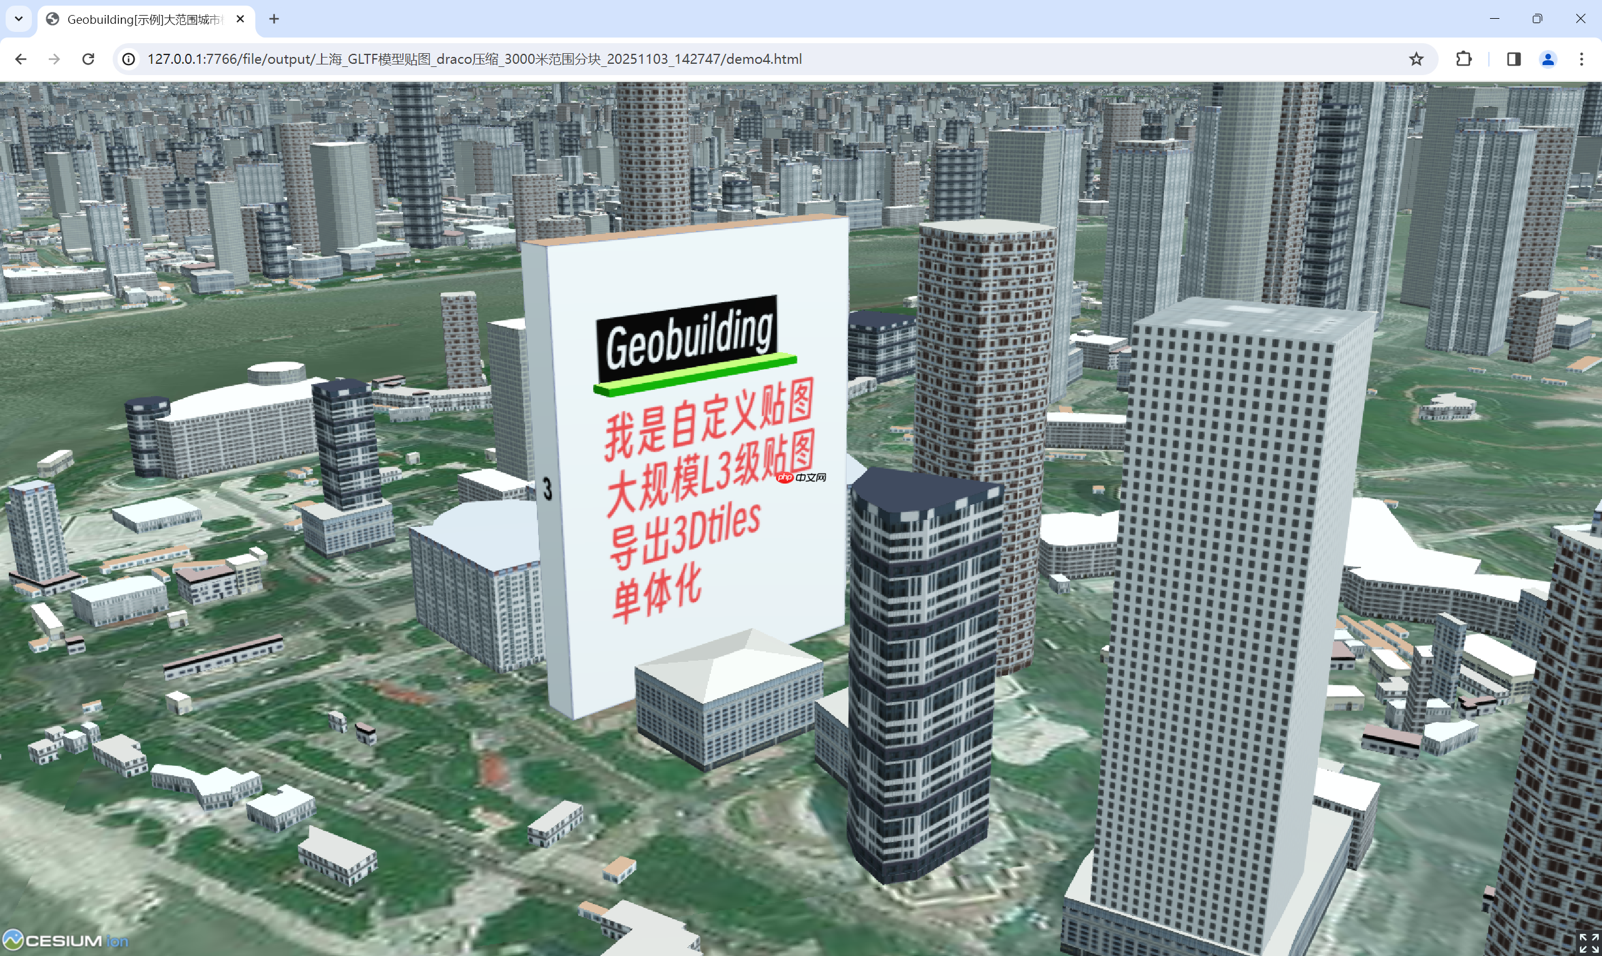The width and height of the screenshot is (1602, 956).
Task: Close the Geobuilding tab
Action: point(240,19)
